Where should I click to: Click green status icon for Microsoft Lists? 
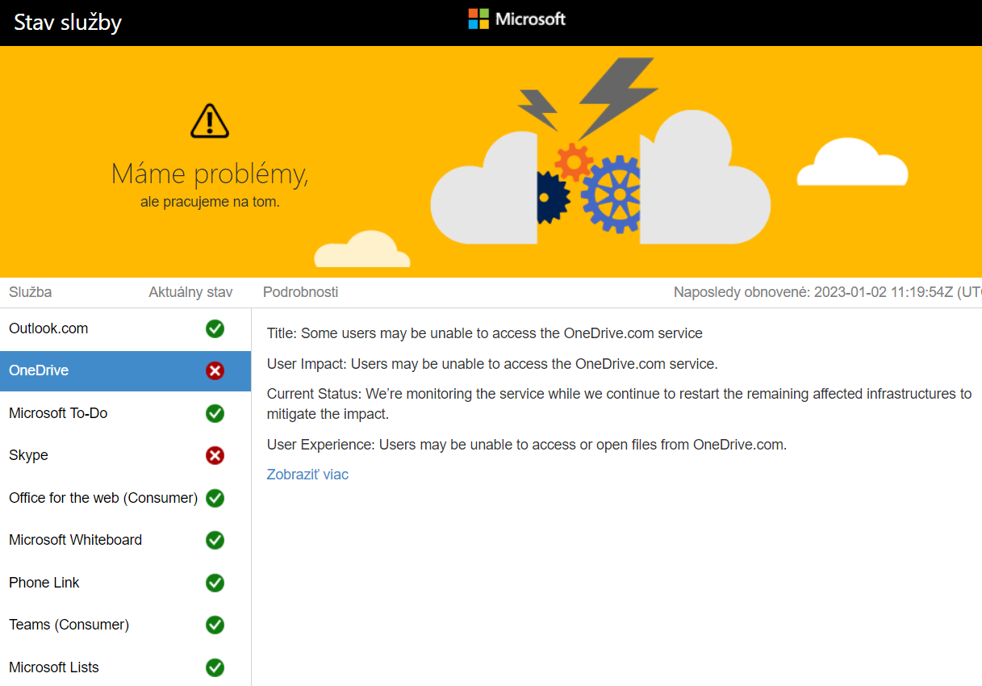(x=215, y=667)
